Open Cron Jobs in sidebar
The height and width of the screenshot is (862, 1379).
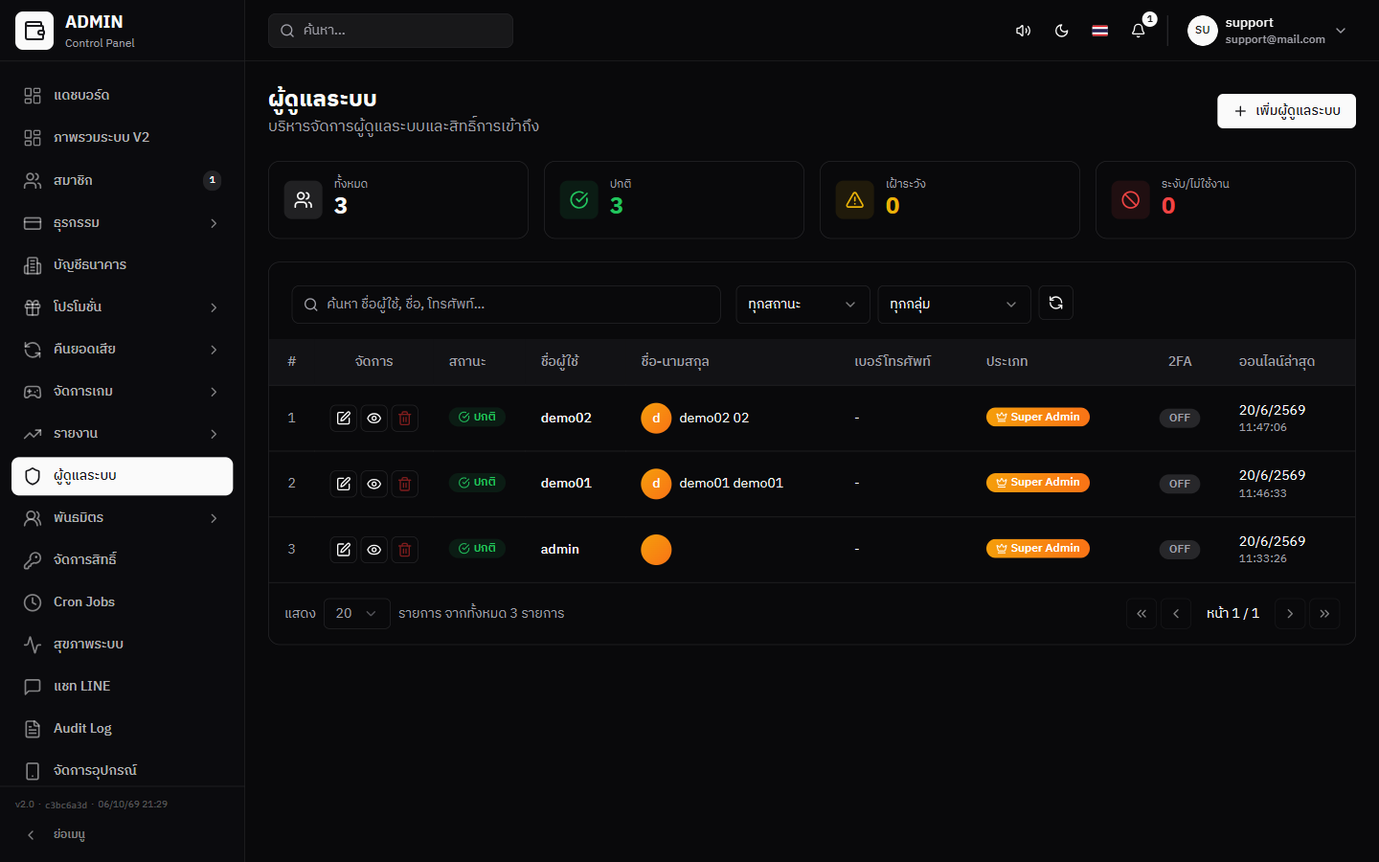point(122,601)
